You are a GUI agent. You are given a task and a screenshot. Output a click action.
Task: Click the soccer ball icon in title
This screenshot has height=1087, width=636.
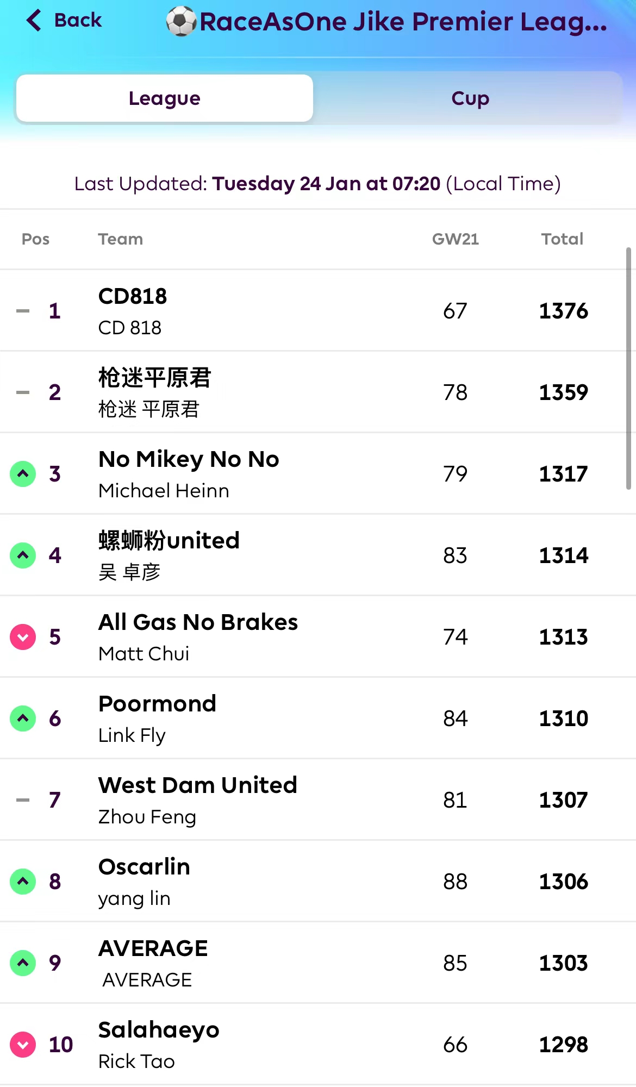tap(182, 22)
